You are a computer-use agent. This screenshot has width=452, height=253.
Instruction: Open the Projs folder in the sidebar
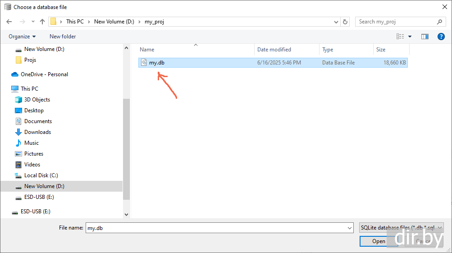30,60
